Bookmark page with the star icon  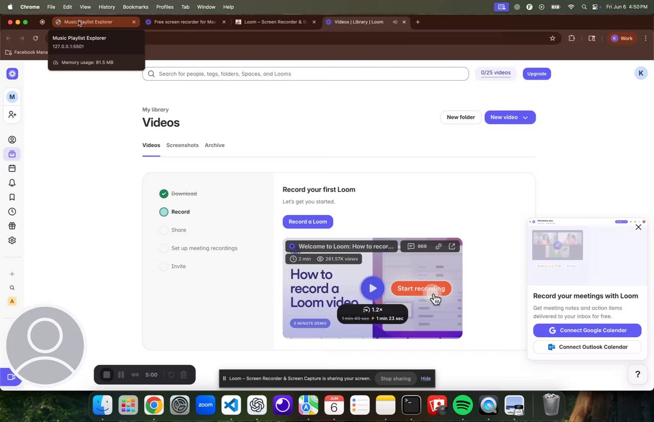(552, 38)
